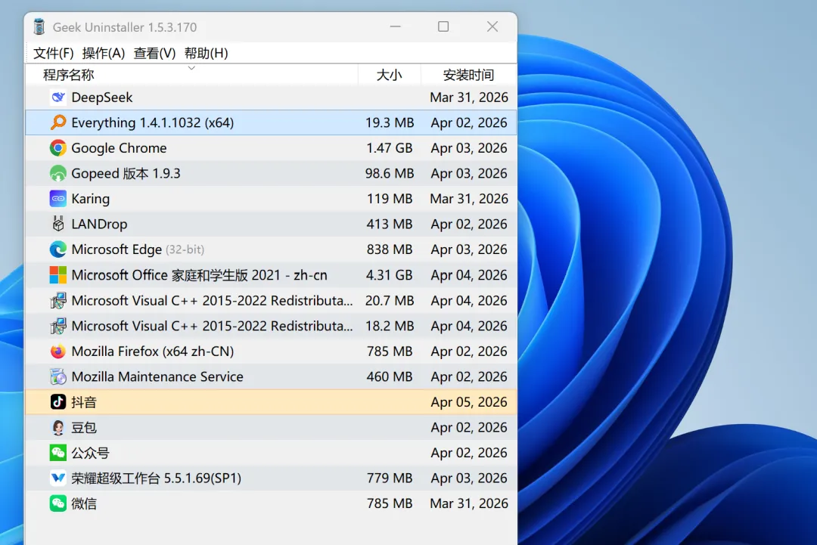Select the LANDrop program name
The image size is (817, 545).
(x=99, y=224)
